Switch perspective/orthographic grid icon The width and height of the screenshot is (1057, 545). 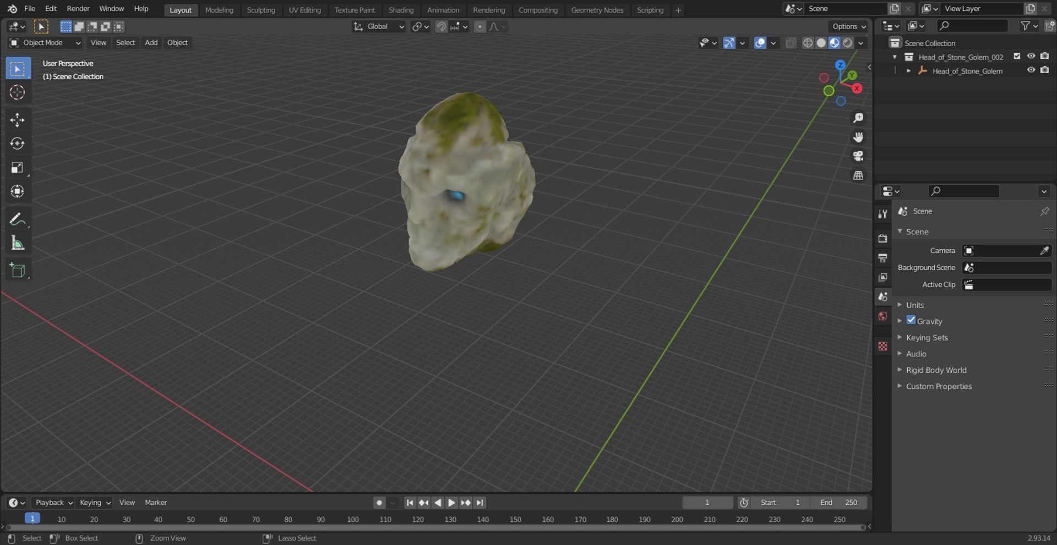pyautogui.click(x=858, y=175)
